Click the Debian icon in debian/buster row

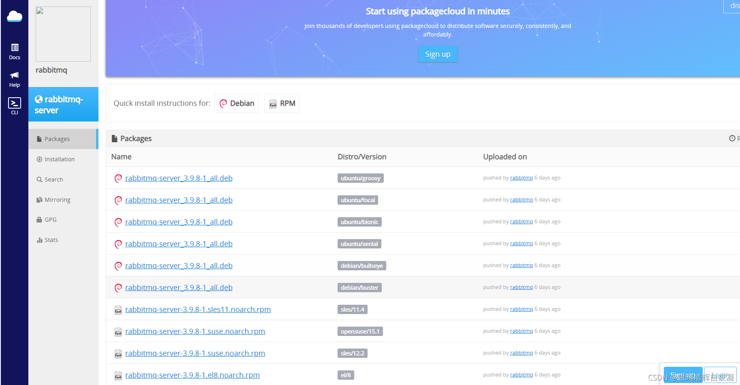click(118, 288)
